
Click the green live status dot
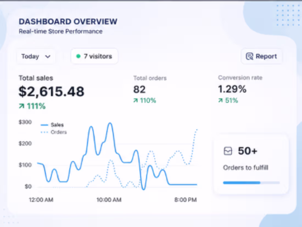pos(78,56)
